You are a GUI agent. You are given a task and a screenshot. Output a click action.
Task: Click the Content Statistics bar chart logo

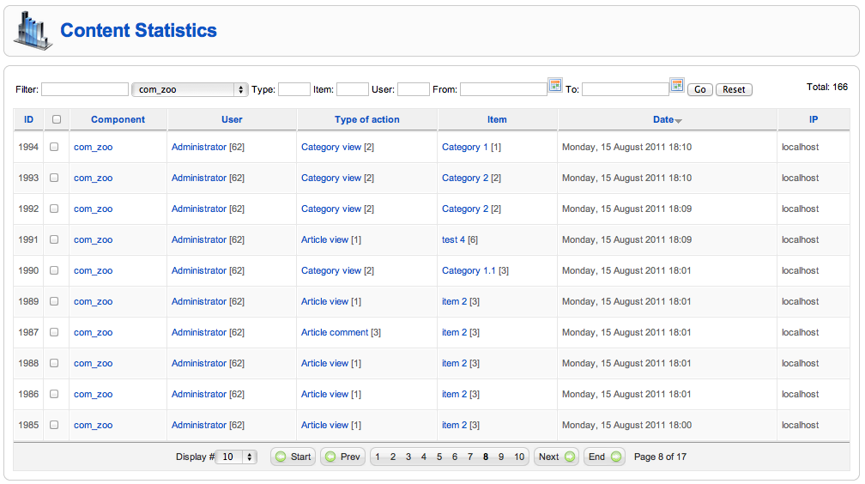(x=33, y=30)
